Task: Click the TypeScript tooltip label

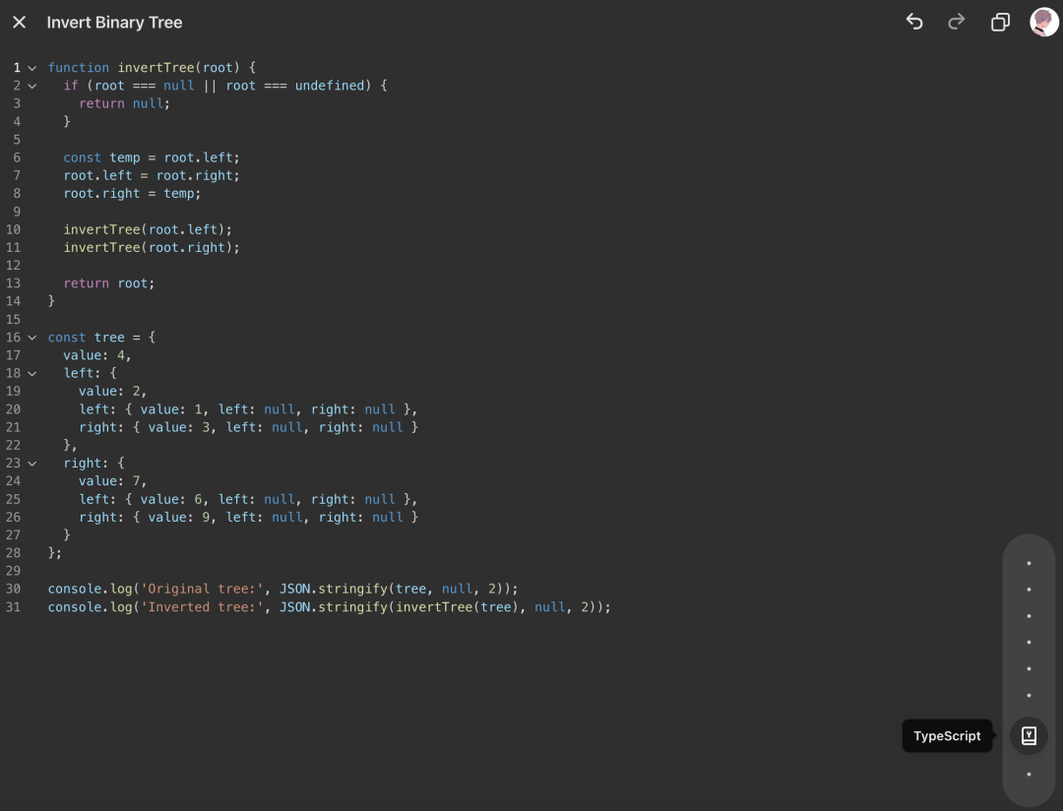Action: point(946,736)
